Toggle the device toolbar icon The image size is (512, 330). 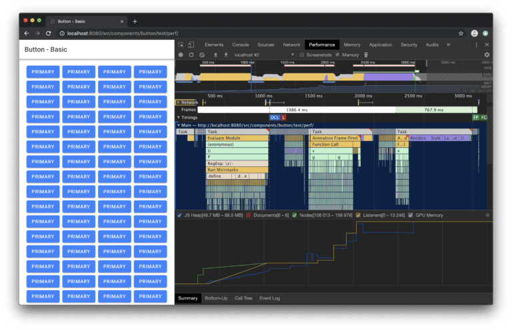pyautogui.click(x=191, y=45)
